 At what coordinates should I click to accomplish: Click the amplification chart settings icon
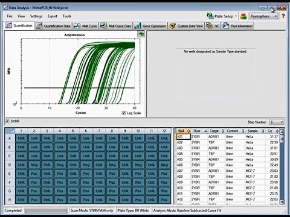[141, 34]
